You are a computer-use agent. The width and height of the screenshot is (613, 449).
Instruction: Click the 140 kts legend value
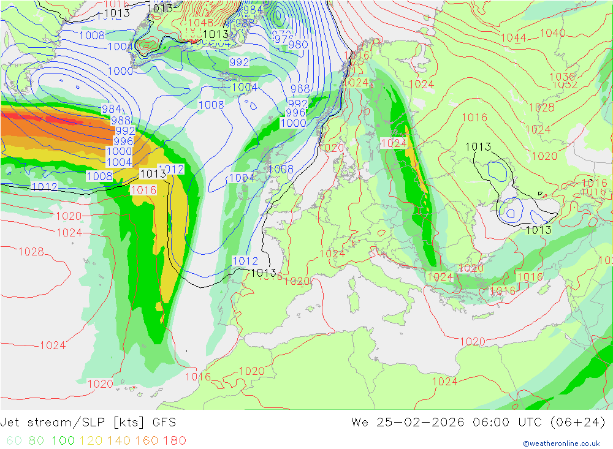tap(119, 440)
